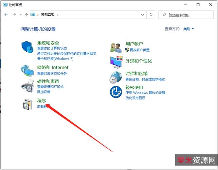This screenshot has height=170, width=218.
Task: Refresh the Control Panel view
Action: [151, 15]
